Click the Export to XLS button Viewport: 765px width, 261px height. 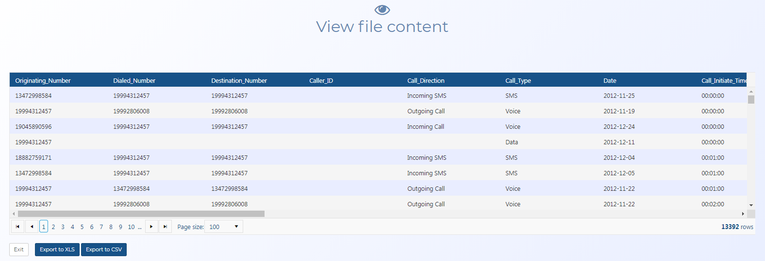(x=57, y=249)
